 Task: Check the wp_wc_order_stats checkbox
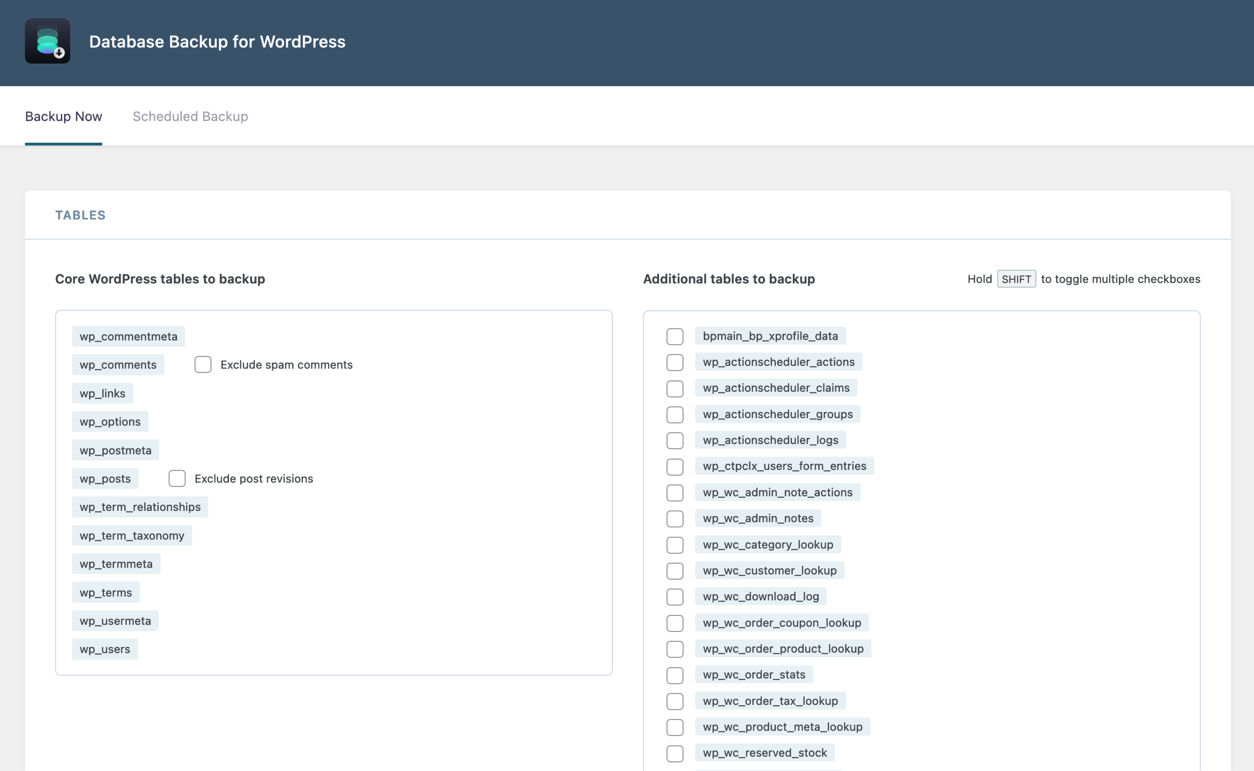(x=675, y=676)
